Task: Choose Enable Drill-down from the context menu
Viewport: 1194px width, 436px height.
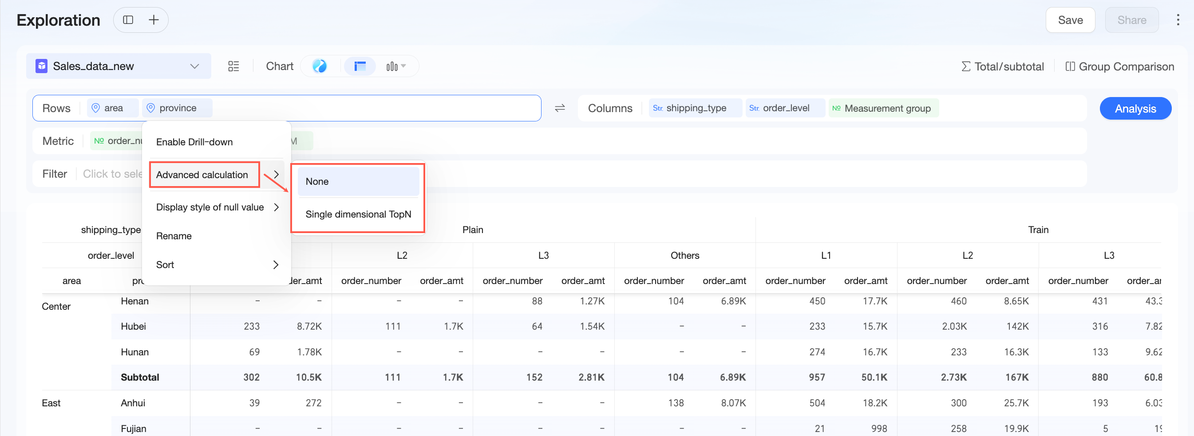Action: click(194, 142)
